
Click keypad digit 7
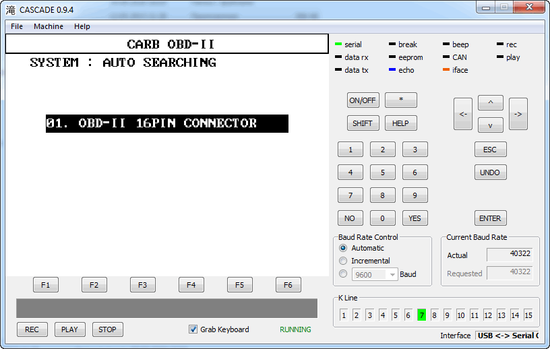coord(350,195)
